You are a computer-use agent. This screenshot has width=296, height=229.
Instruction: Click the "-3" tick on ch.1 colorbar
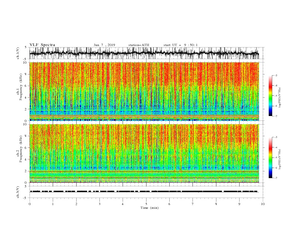(x=276, y=75)
